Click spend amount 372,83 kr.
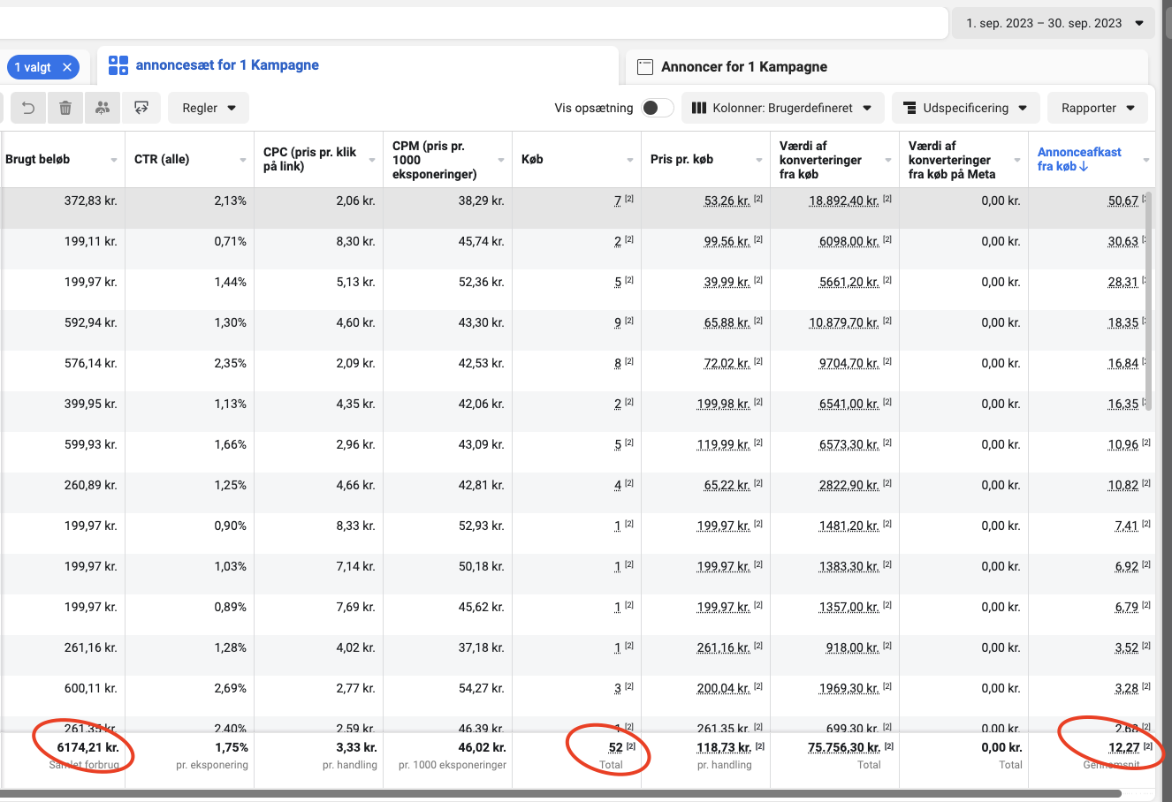 pyautogui.click(x=90, y=200)
